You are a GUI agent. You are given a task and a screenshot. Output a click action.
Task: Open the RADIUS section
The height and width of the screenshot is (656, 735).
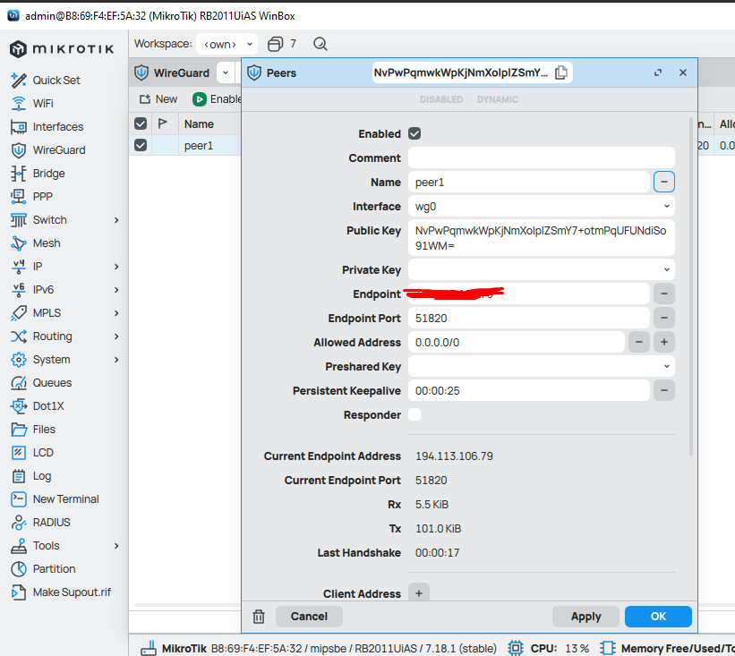(x=40, y=523)
